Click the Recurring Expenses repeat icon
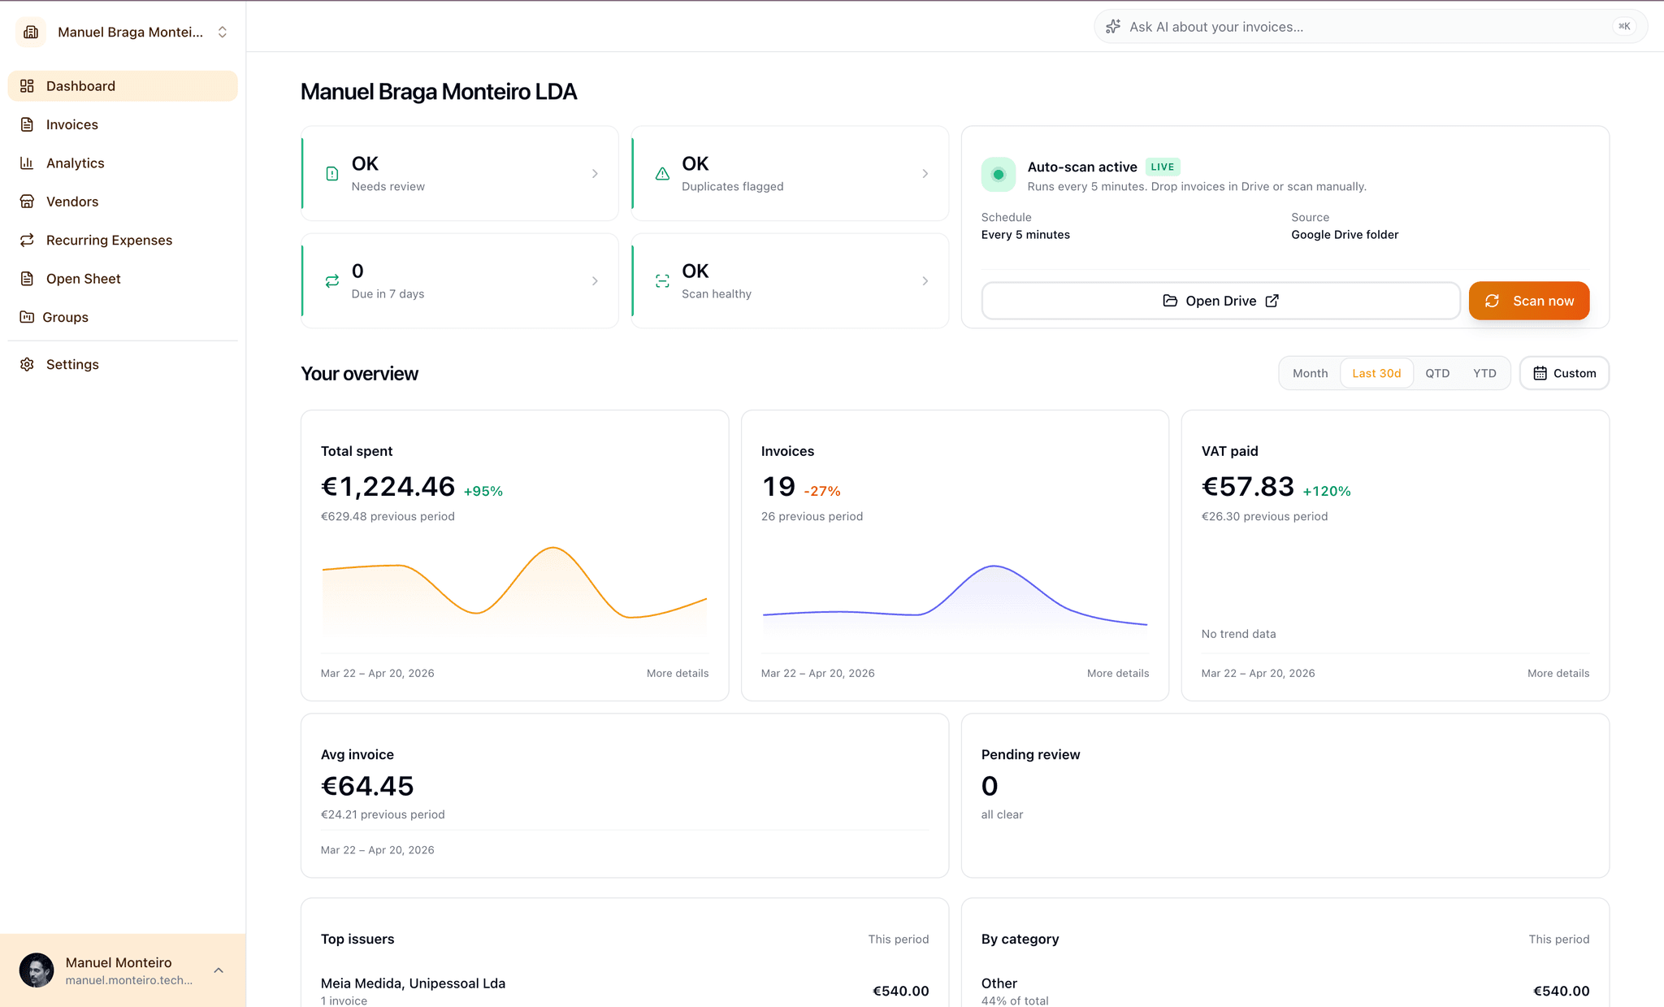This screenshot has height=1007, width=1664. pyautogui.click(x=27, y=240)
